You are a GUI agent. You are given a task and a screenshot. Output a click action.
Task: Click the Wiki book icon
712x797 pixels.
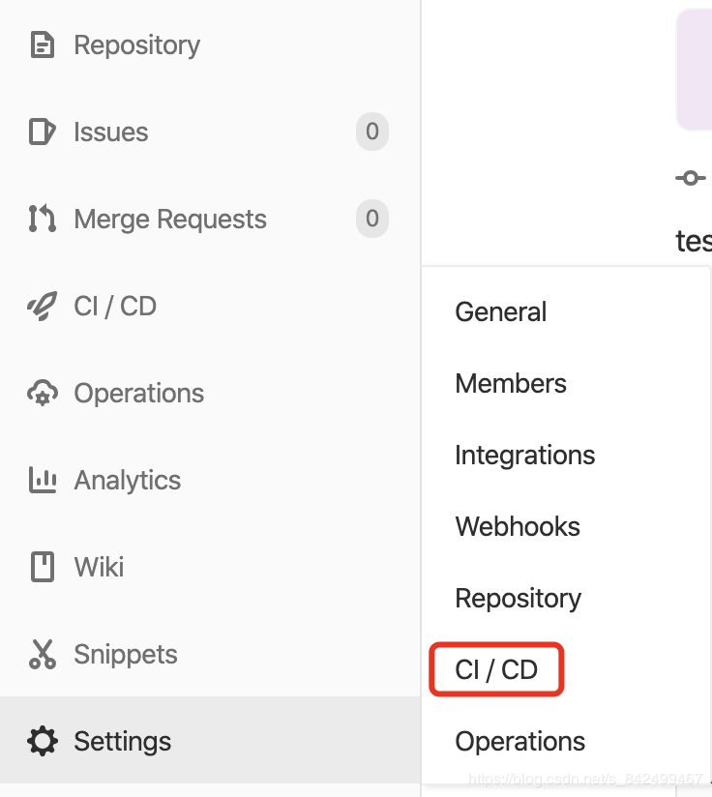tap(42, 568)
